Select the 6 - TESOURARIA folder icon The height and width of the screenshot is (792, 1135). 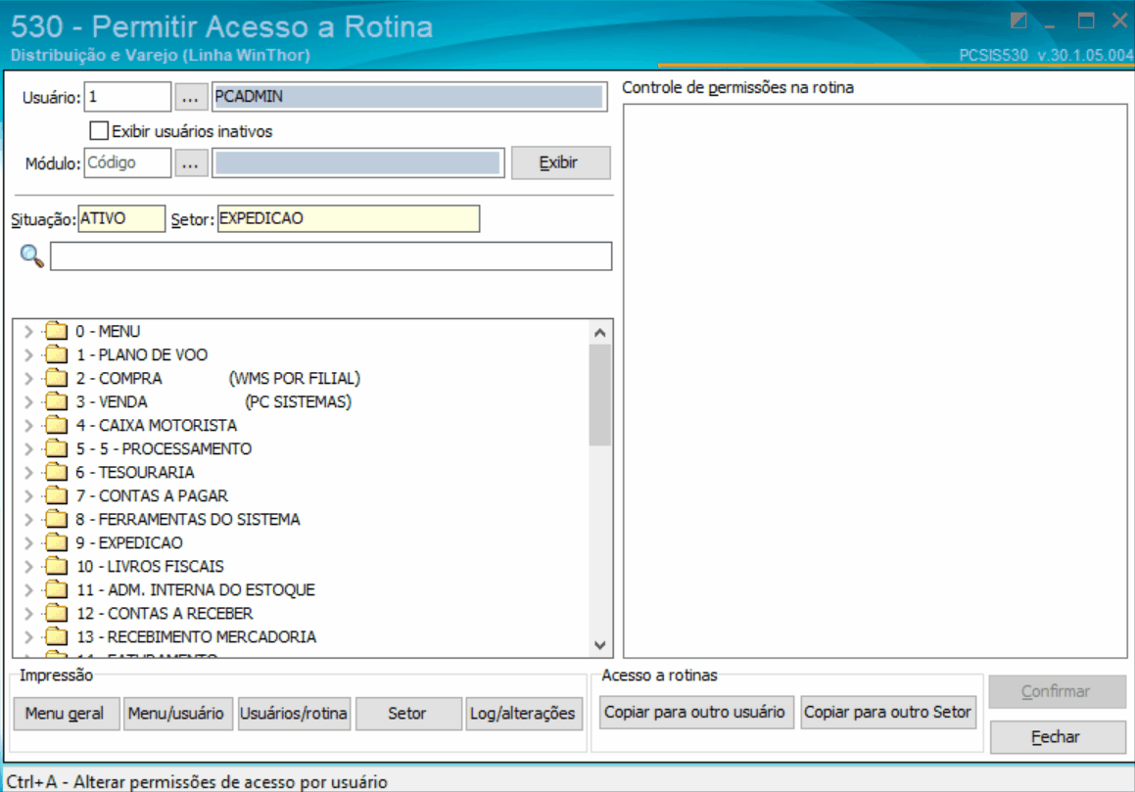(x=57, y=472)
